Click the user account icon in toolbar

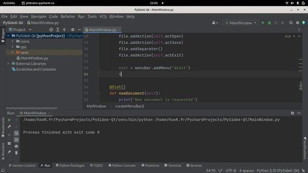[215, 23]
